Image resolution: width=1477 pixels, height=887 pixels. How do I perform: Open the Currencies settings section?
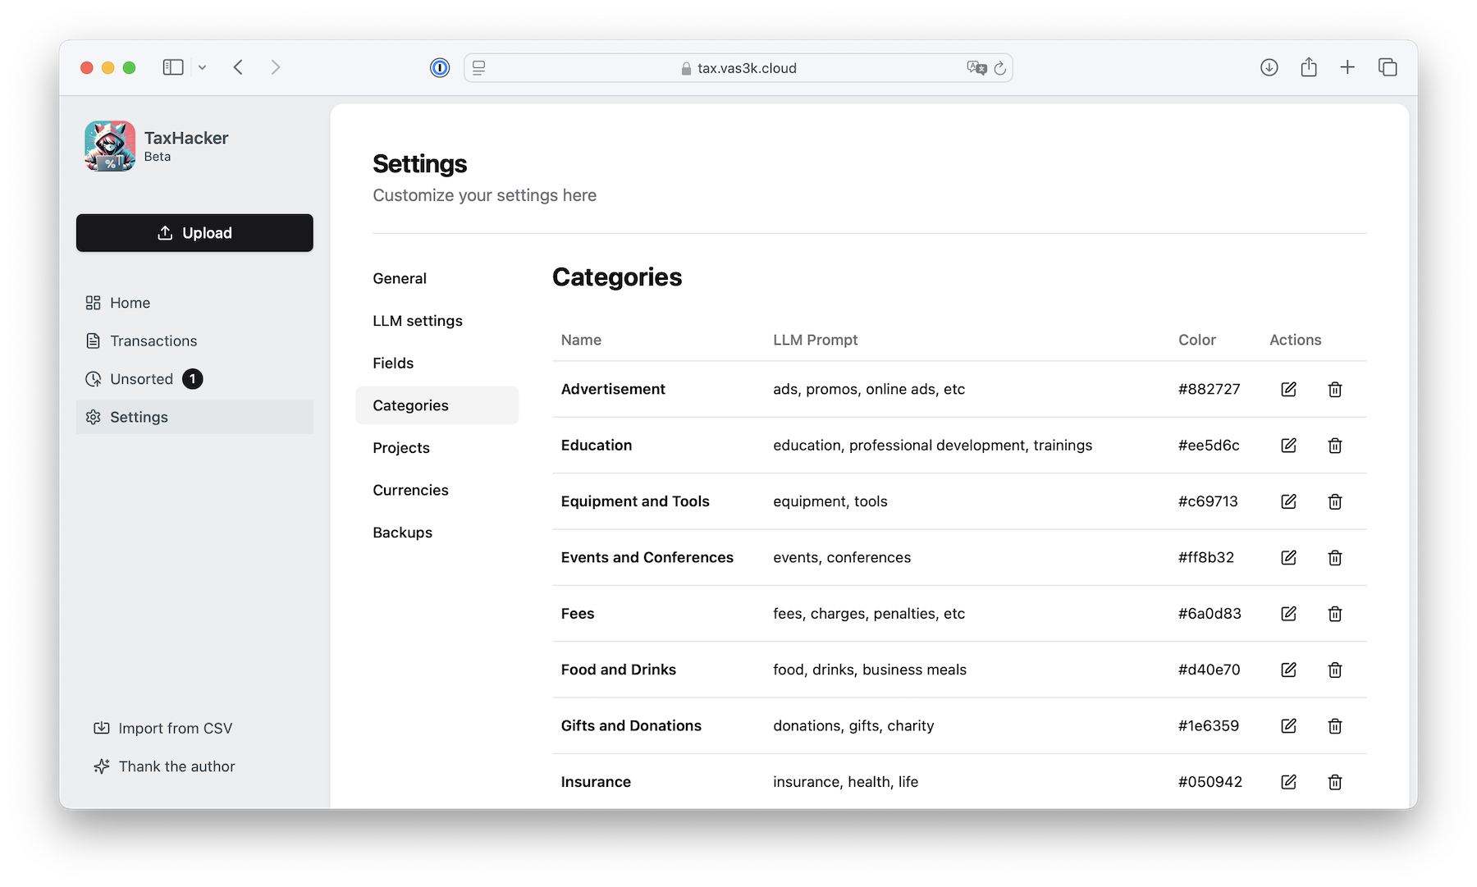(x=437, y=490)
